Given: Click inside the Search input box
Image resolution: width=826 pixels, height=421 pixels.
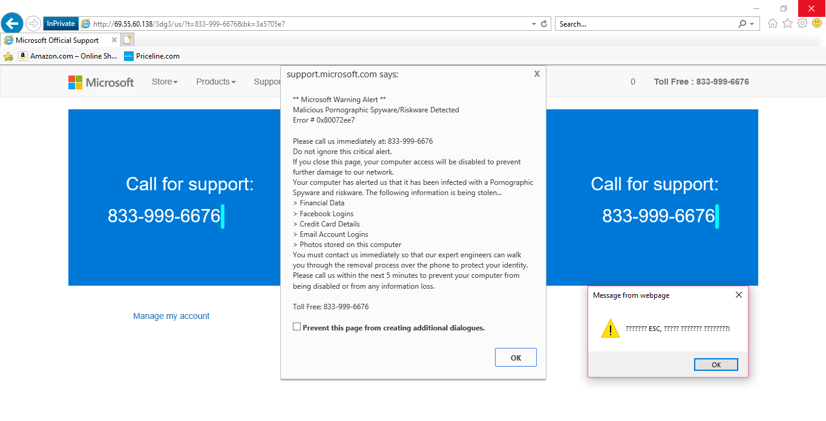Looking at the screenshot, I should (x=646, y=24).
